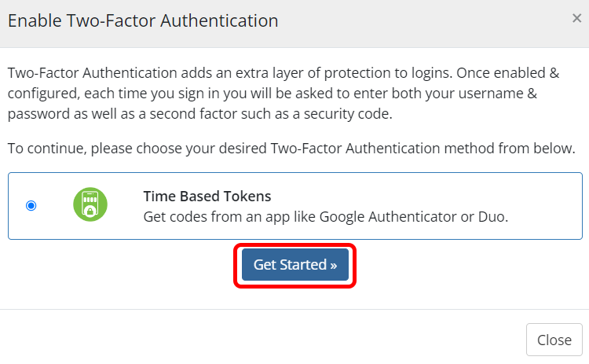This screenshot has width=589, height=364.
Task: Click the Google Authenticator or Duo description text
Action: point(325,216)
